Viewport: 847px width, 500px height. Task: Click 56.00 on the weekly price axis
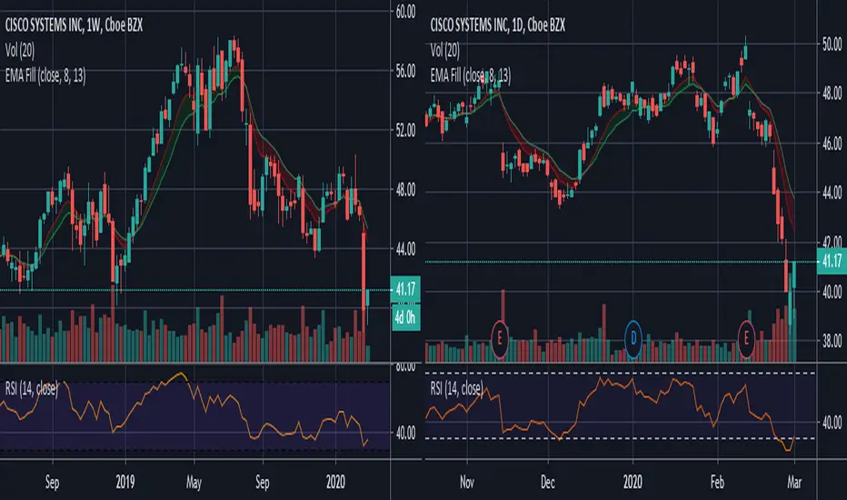[x=405, y=71]
